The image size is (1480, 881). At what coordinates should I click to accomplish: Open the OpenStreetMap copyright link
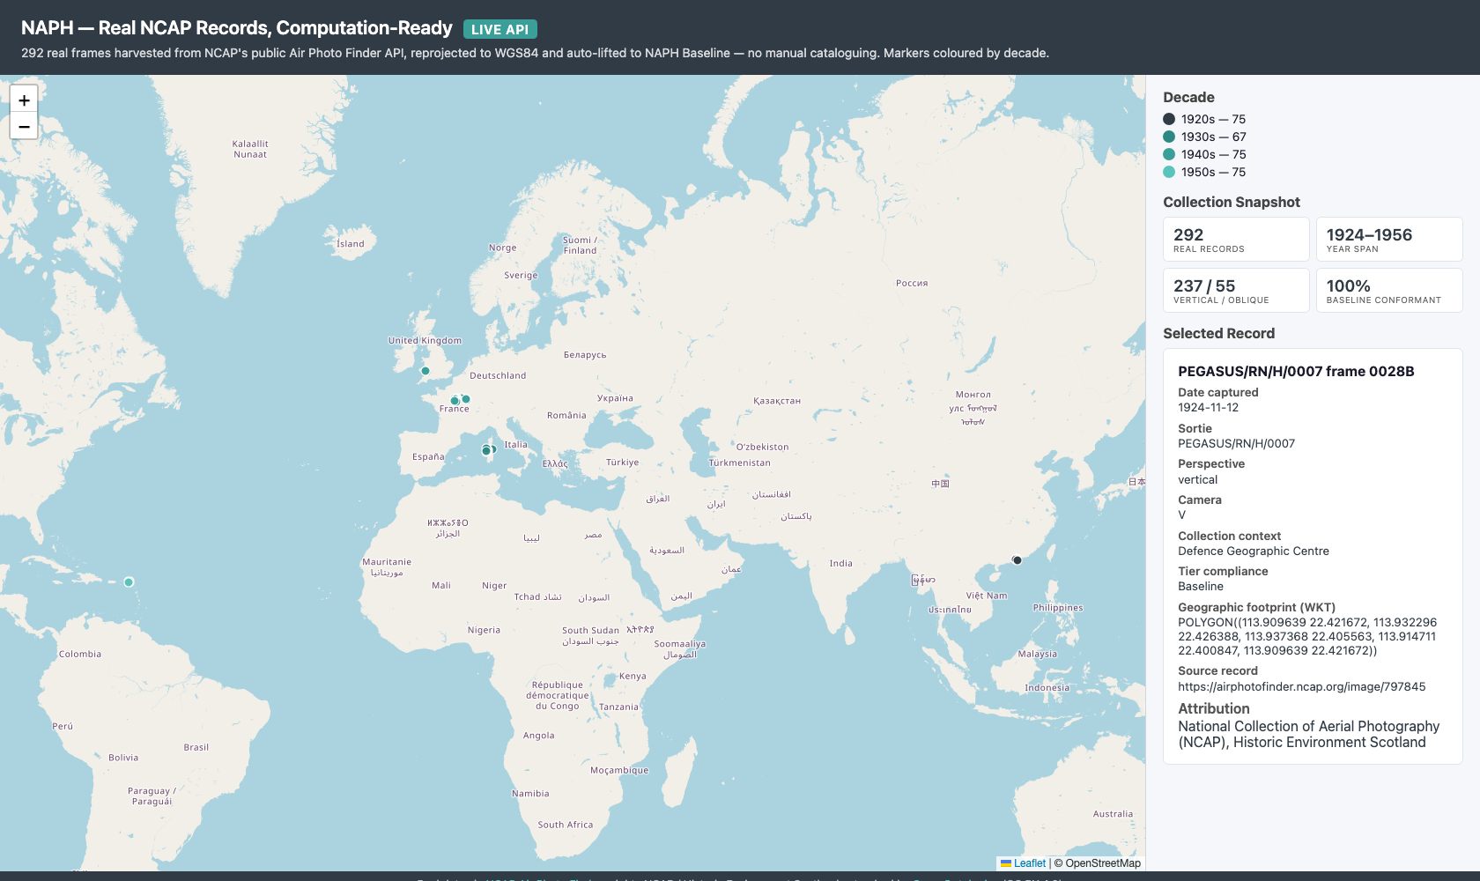1102,863
